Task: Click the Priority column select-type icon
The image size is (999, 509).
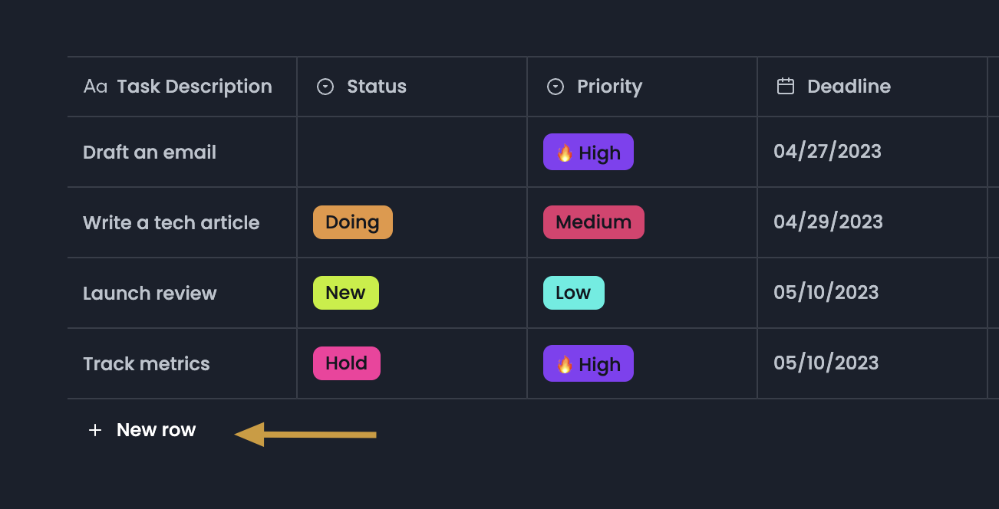Action: click(556, 87)
